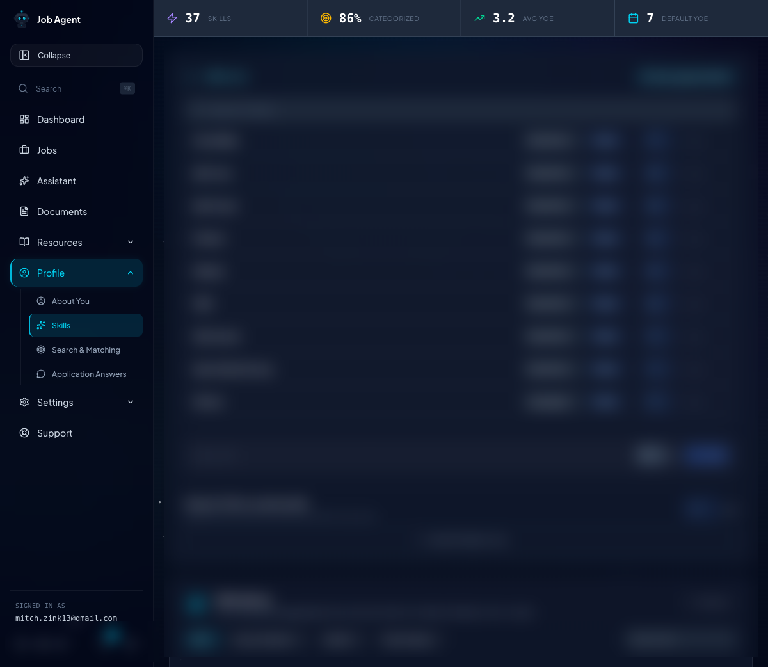Click the Skills sparkle icon
This screenshot has height=667, width=768.
click(41, 325)
